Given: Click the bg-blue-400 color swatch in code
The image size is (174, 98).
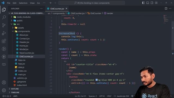Looking at the screenshot, I should click(x=97, y=80).
